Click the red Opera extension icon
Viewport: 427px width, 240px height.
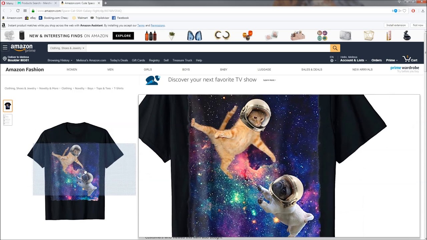point(413,11)
